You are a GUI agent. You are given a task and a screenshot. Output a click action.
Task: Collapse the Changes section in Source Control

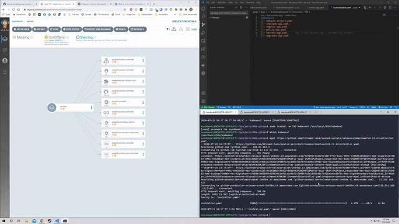point(214,18)
